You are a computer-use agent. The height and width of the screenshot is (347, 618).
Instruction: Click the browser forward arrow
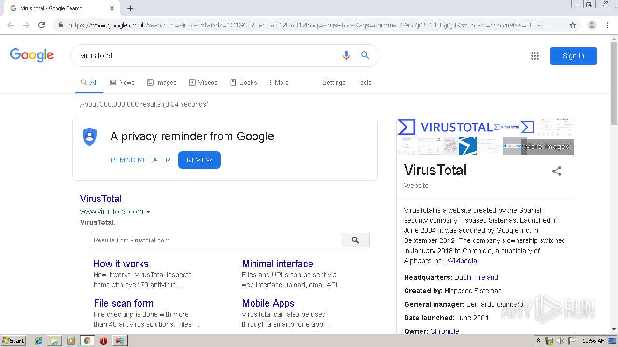pos(26,25)
